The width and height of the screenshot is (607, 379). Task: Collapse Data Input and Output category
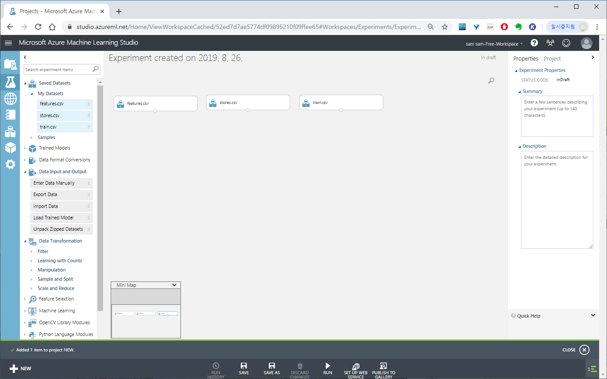[25, 172]
